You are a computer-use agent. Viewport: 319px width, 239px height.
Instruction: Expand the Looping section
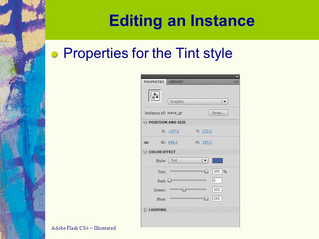[x=145, y=210]
